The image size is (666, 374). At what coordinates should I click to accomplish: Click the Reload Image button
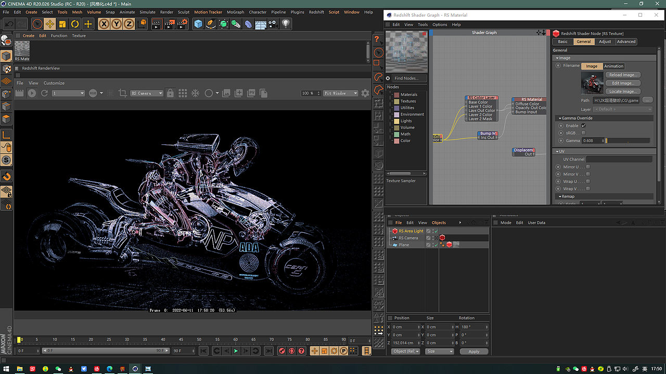[x=623, y=75]
